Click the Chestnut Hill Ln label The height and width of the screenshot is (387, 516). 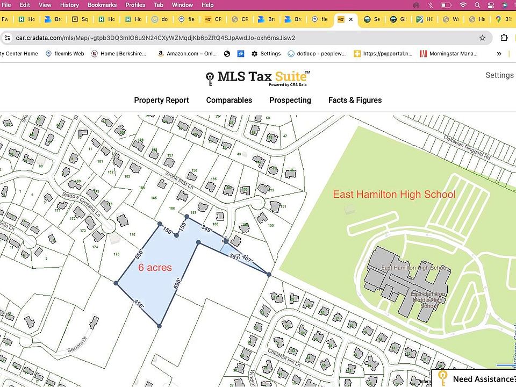coord(284,358)
